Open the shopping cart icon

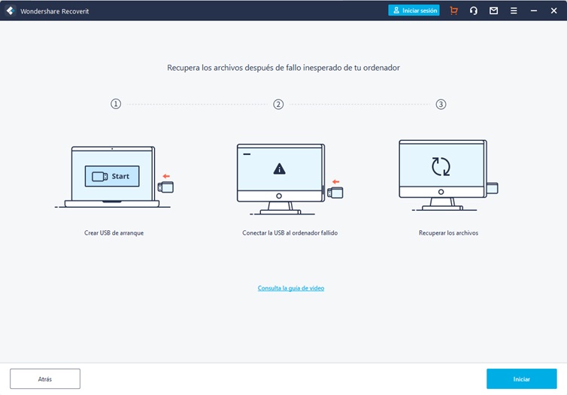(x=453, y=11)
